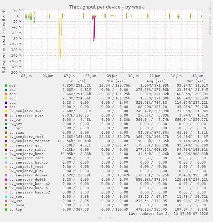Viewport: 213px width, 222px height.
Task: Click the 08 Jun x-axis label
Action: 91,76
